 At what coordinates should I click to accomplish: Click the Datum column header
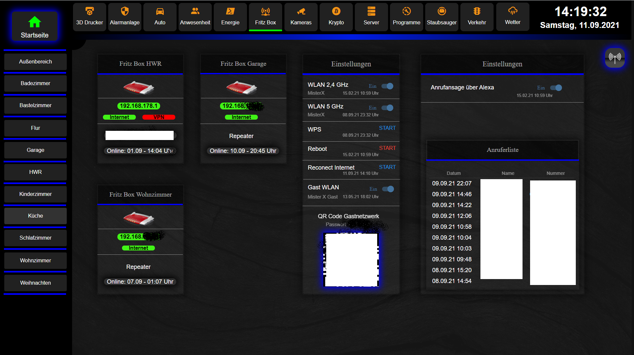(453, 173)
